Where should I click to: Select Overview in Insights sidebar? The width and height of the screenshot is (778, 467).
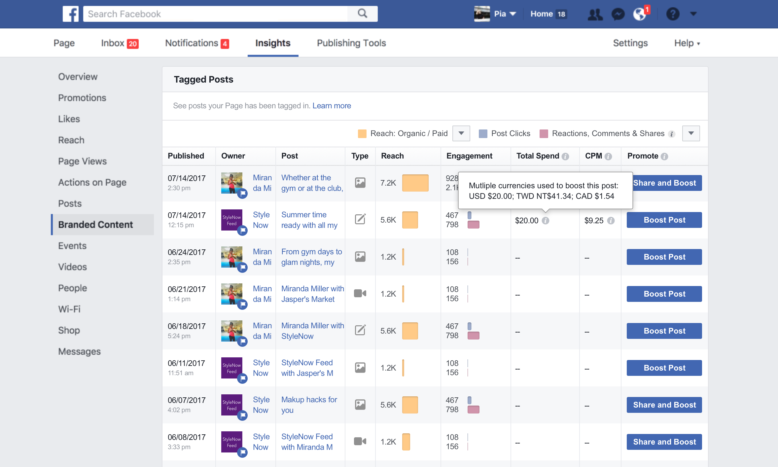78,77
